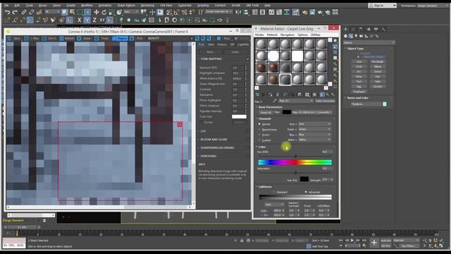
Task: Select the Select and Rotate tool
Action: [104, 13]
